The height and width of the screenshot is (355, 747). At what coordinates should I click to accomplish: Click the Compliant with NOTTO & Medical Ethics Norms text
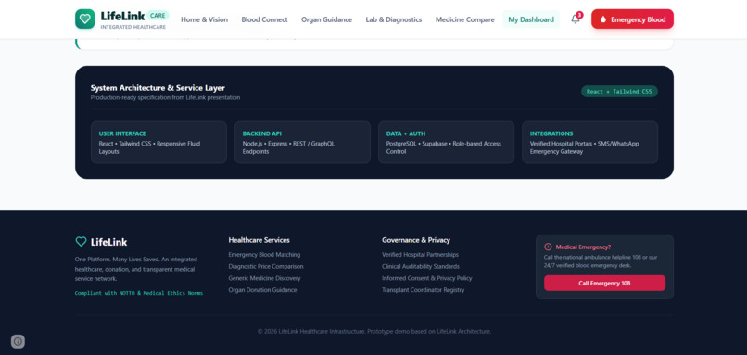point(139,293)
